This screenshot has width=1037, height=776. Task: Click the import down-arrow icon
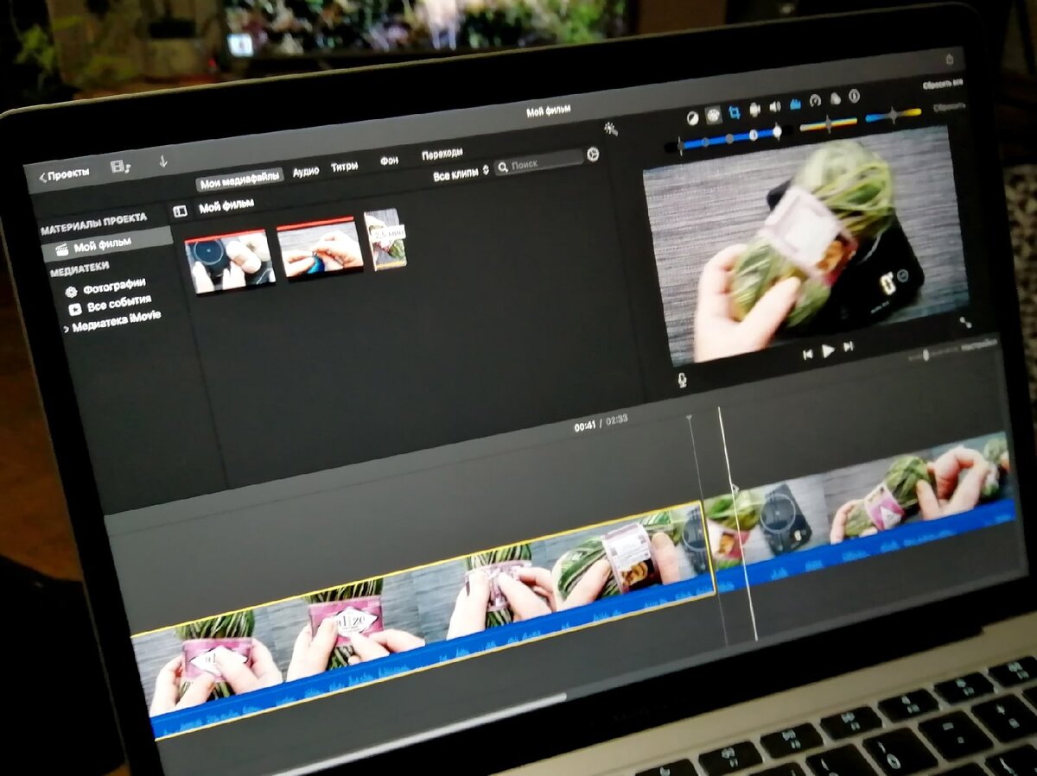click(162, 161)
